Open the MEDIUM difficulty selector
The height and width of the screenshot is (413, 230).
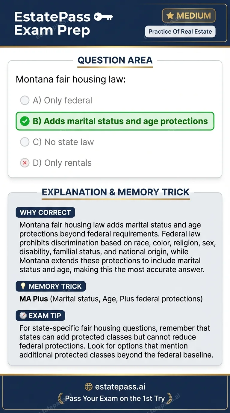click(189, 16)
